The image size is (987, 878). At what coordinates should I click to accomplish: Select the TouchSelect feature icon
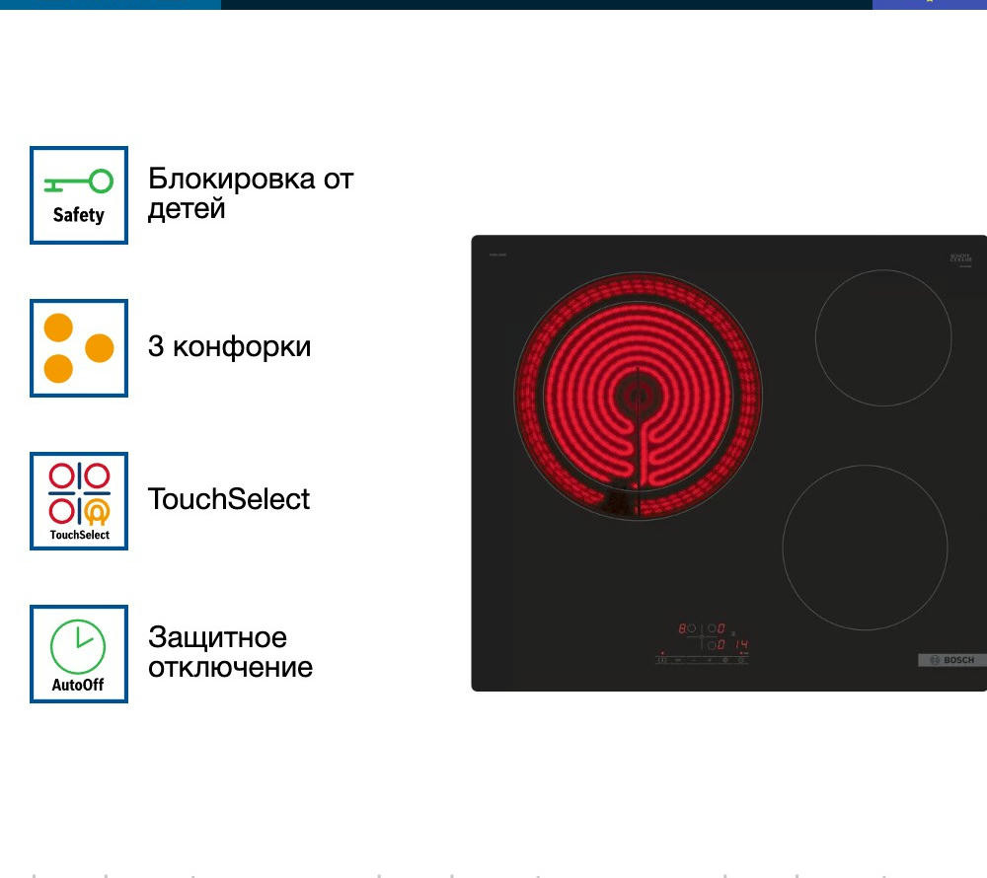[79, 501]
